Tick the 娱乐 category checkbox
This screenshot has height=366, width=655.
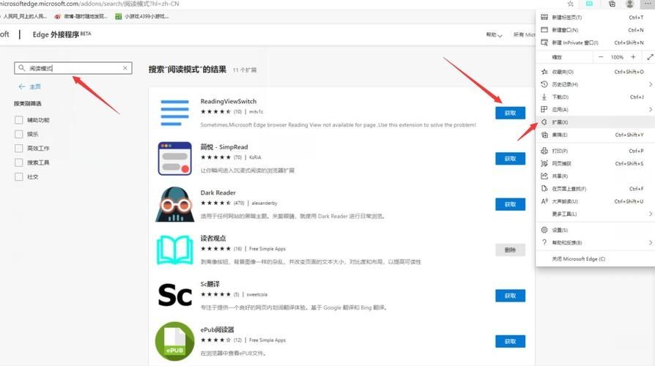[19, 135]
